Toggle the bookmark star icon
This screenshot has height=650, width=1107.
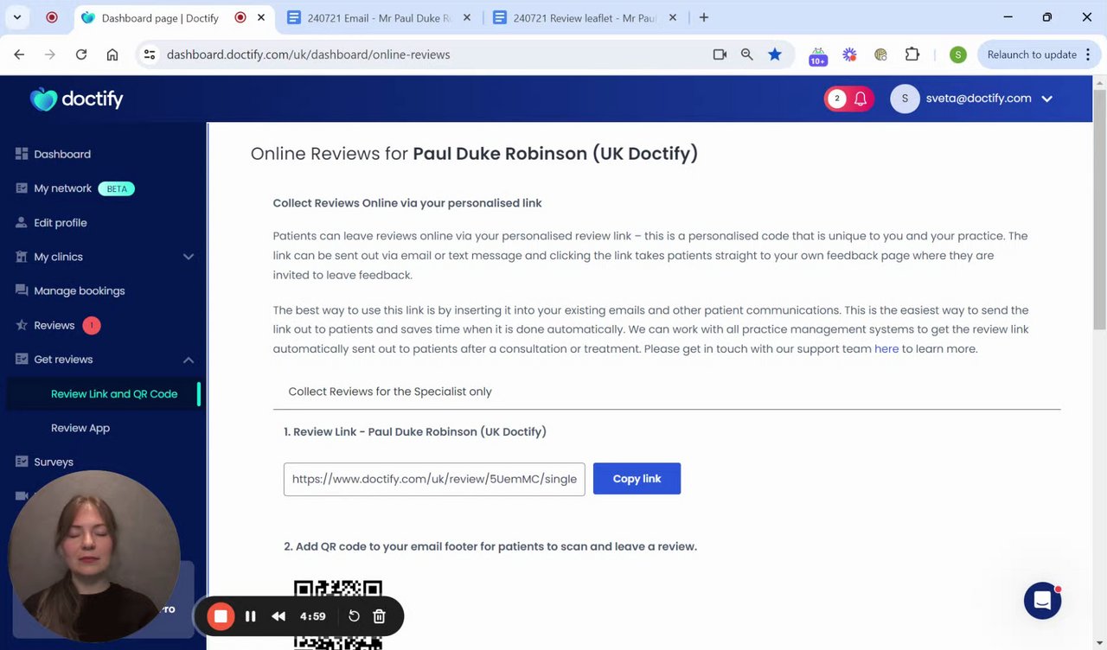point(775,54)
